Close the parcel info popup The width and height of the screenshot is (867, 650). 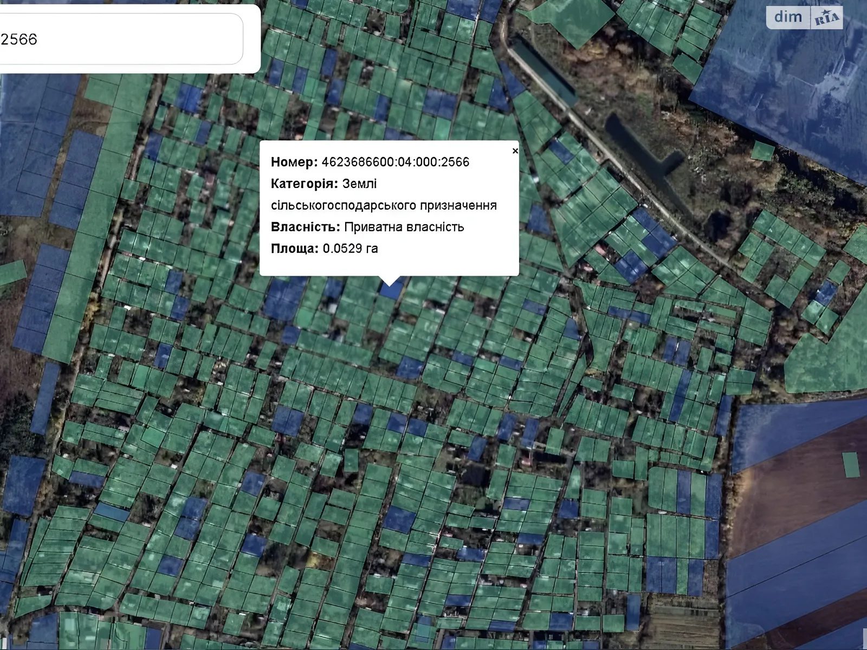pyautogui.click(x=515, y=151)
